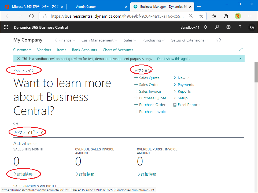The height and width of the screenshot is (193, 258).
Task: Open 詳細情報 under Sales This Month
Action: (x=23, y=174)
